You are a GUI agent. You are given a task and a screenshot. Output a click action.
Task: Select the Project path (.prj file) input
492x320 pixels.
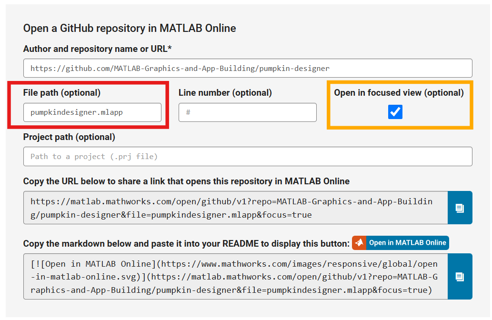[248, 156]
